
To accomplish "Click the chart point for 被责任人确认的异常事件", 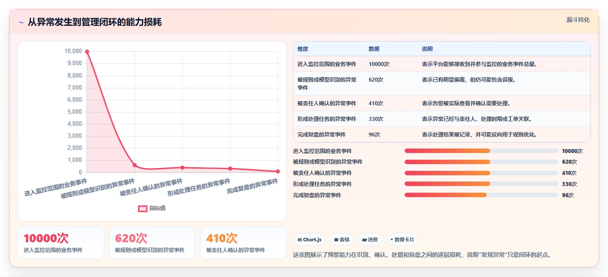I will pyautogui.click(x=182, y=168).
